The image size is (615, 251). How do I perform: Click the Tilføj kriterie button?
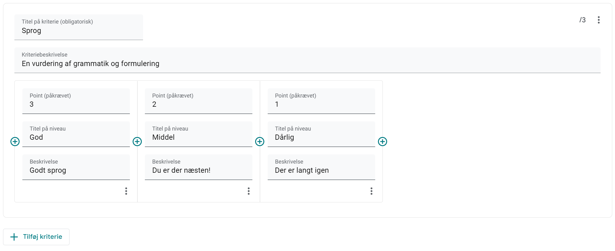(x=36, y=237)
